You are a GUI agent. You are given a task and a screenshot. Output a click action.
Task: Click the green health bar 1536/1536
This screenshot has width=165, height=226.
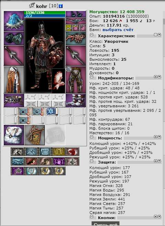[x=45, y=12]
